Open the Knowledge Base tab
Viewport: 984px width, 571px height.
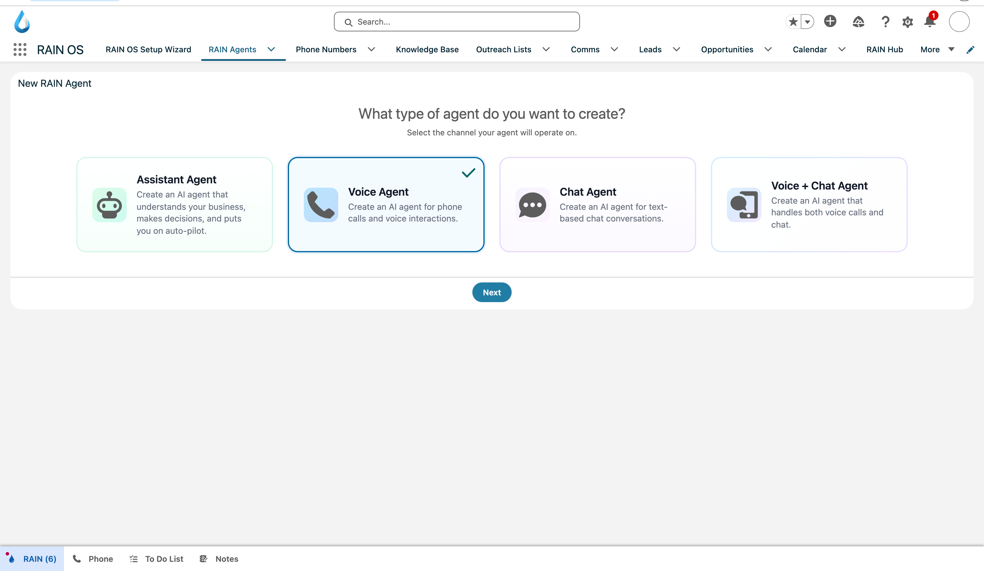[427, 50]
